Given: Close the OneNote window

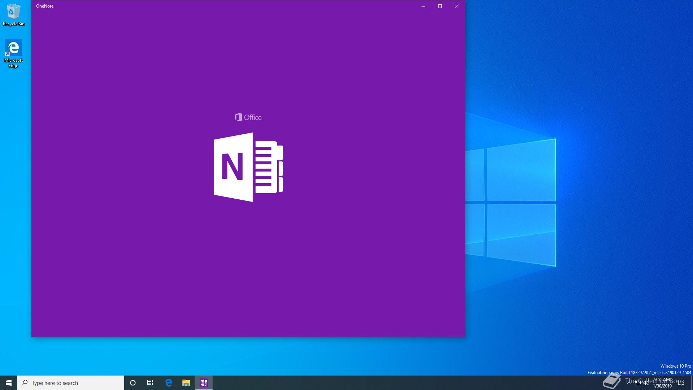Looking at the screenshot, I should click(457, 6).
